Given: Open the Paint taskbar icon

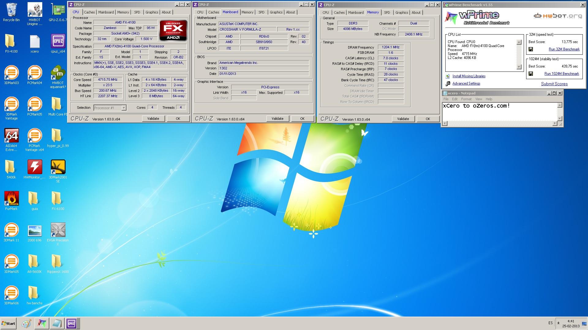Looking at the screenshot, I should (x=26, y=323).
